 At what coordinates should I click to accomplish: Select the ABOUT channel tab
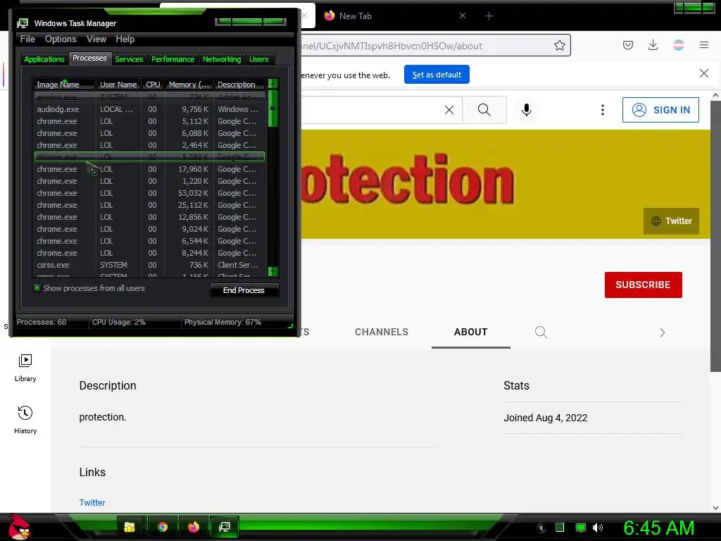coord(471,332)
